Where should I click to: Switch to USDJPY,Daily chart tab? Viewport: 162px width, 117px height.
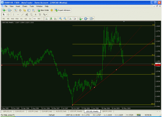click(x=33, y=111)
